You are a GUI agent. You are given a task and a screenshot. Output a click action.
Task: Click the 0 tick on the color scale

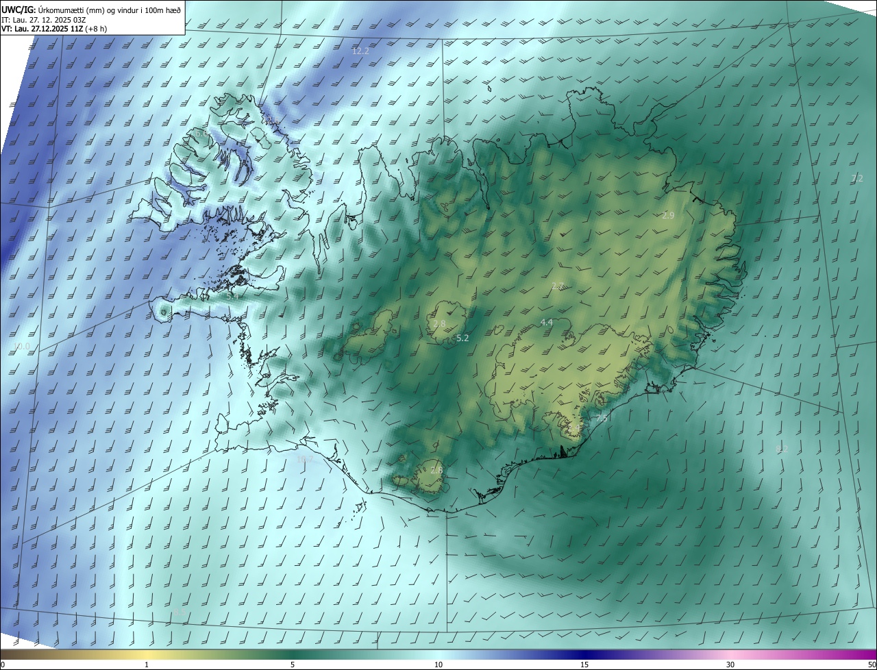point(3,665)
